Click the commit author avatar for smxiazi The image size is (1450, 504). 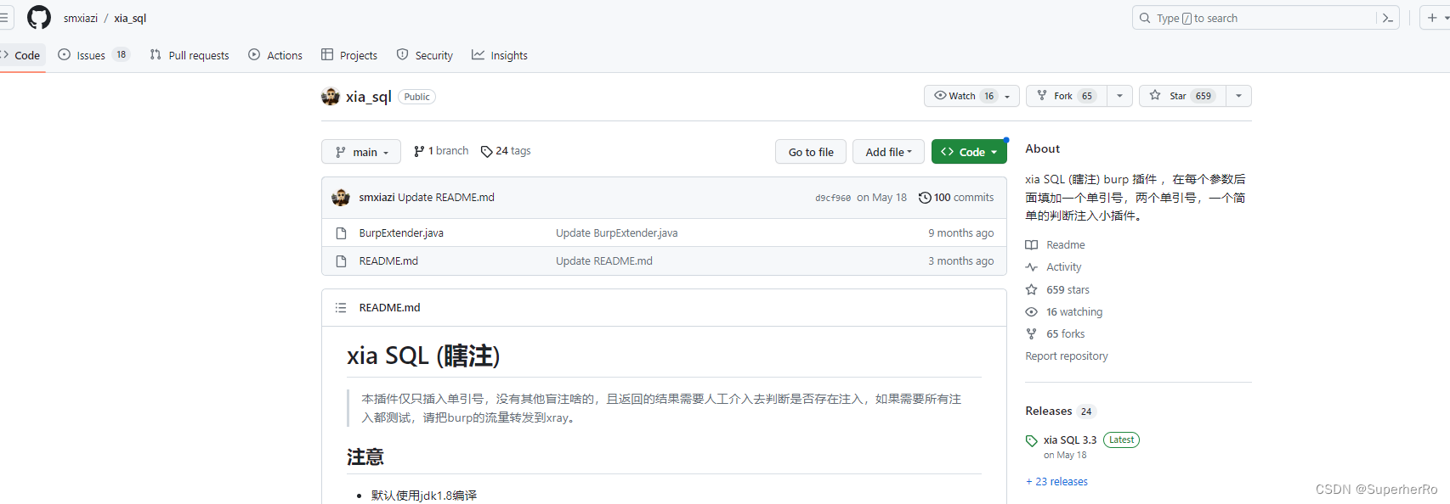pos(341,198)
